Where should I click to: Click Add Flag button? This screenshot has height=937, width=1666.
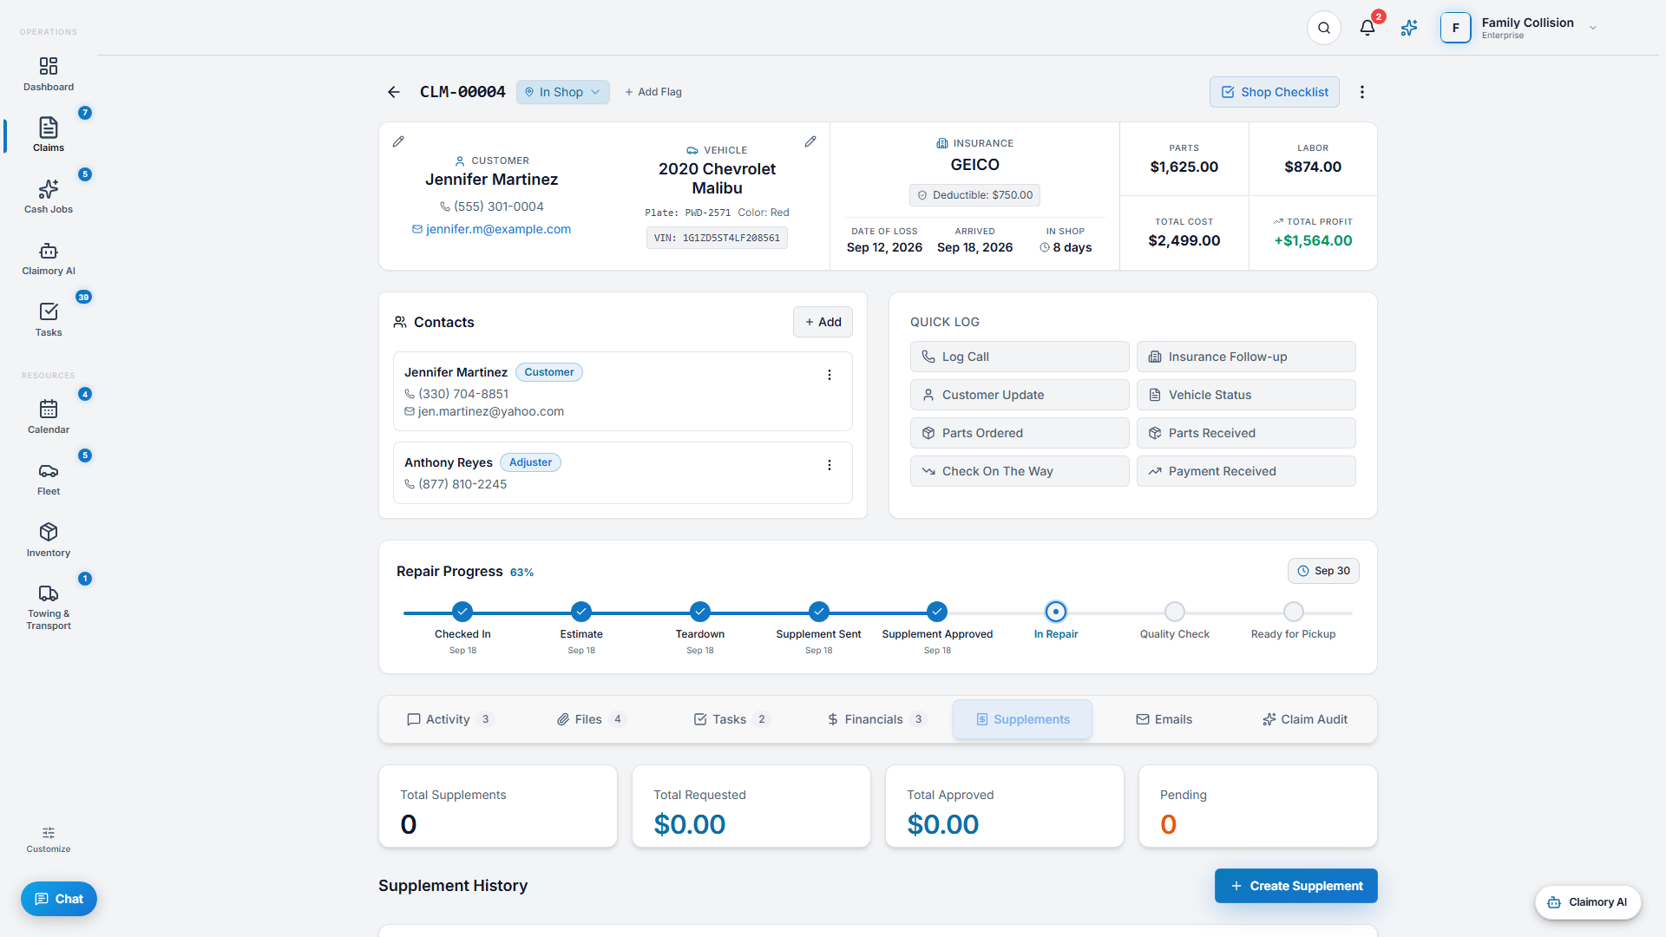tap(653, 92)
